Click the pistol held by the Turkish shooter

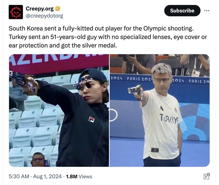click(x=135, y=90)
